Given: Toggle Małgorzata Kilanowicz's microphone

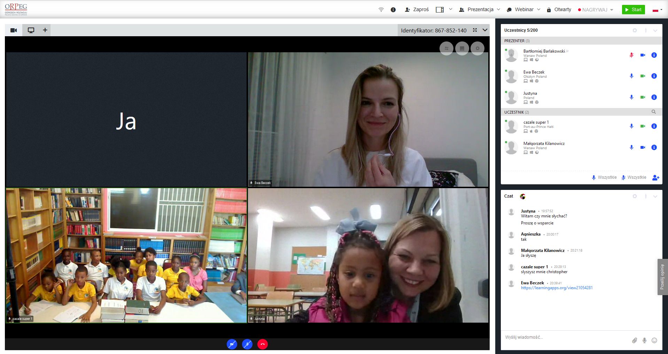Looking at the screenshot, I should point(631,147).
